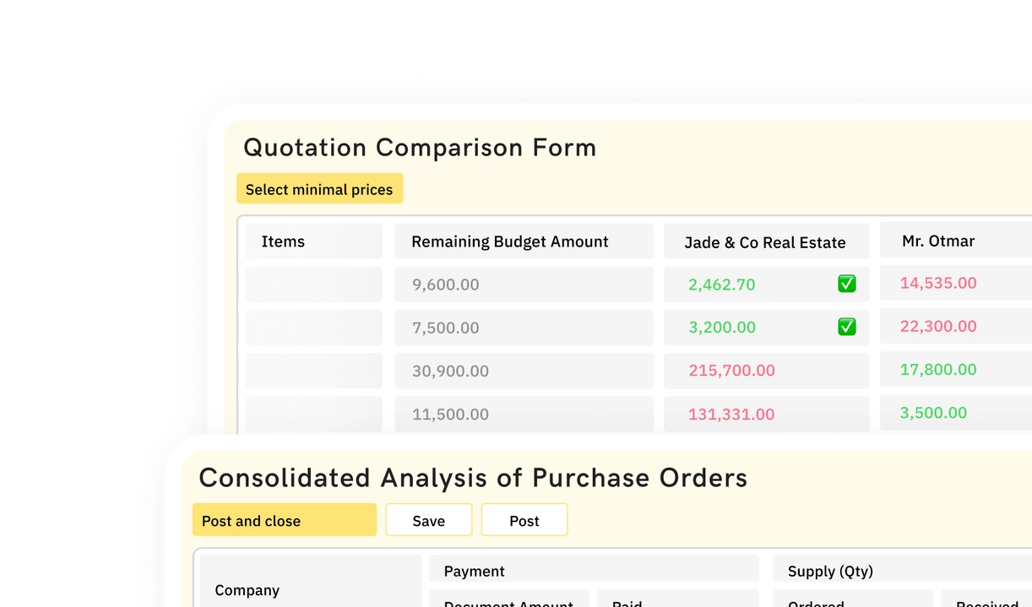Click the Select minimal prices button
This screenshot has width=1032, height=607.
click(x=319, y=188)
